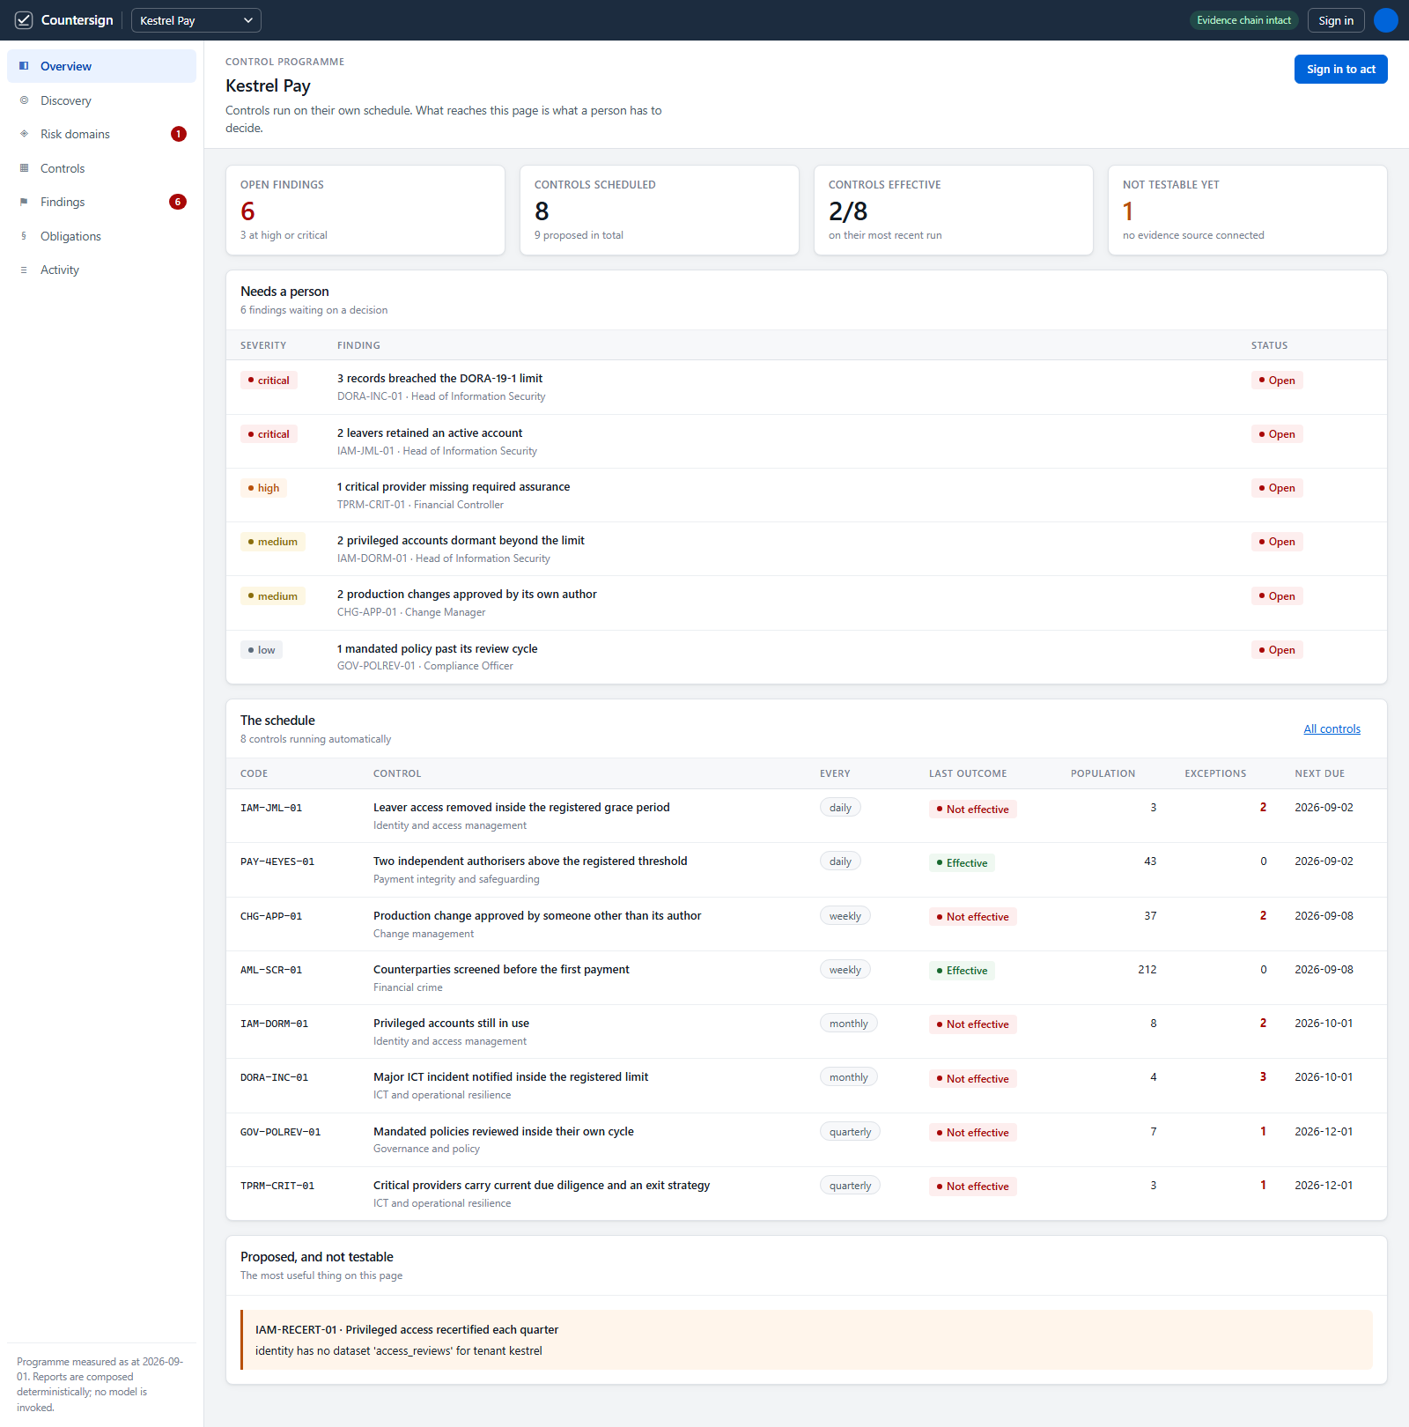Image resolution: width=1409 pixels, height=1427 pixels.
Task: Open finding '2 privileged accounts dormant beyond the limit'
Action: pyautogui.click(x=461, y=540)
